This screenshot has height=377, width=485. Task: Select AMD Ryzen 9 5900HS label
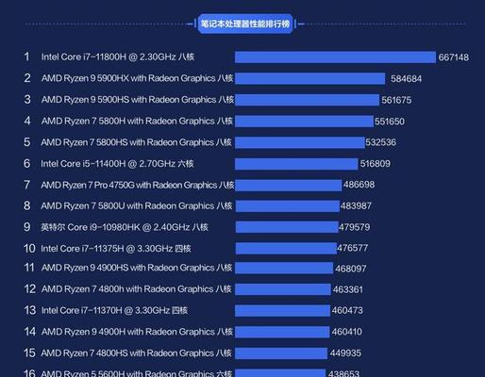pos(138,100)
